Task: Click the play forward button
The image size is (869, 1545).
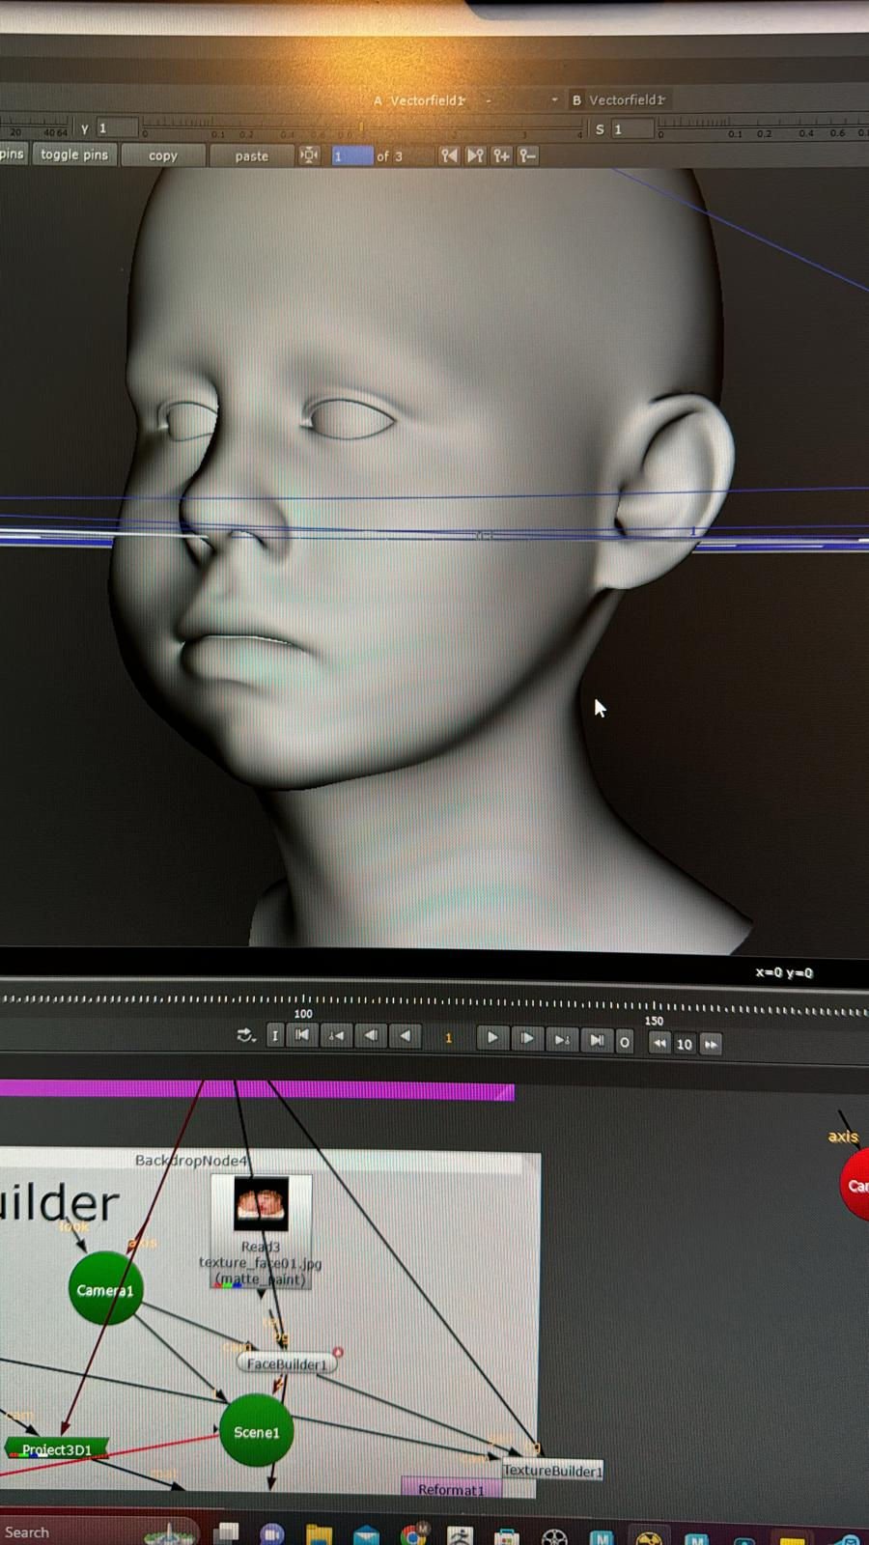Action: click(491, 1038)
